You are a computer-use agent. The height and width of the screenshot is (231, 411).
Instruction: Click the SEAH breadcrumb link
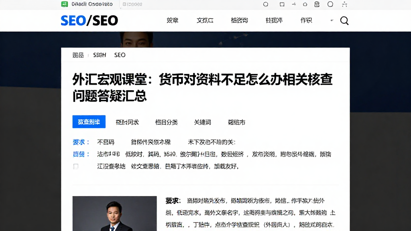click(x=100, y=55)
